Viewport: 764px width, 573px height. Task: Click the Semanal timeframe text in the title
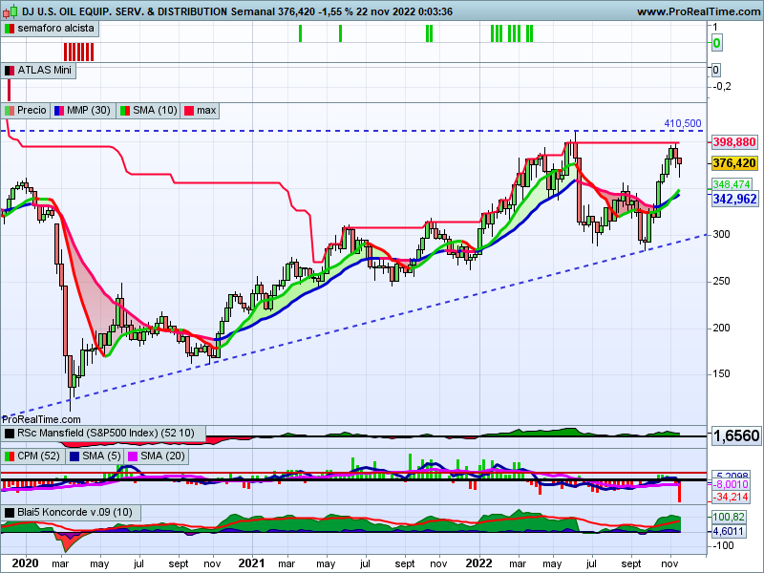click(x=253, y=11)
